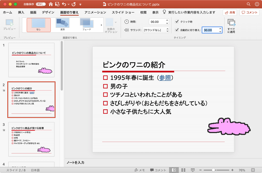Click すべてに適用 icon

click(x=231, y=26)
